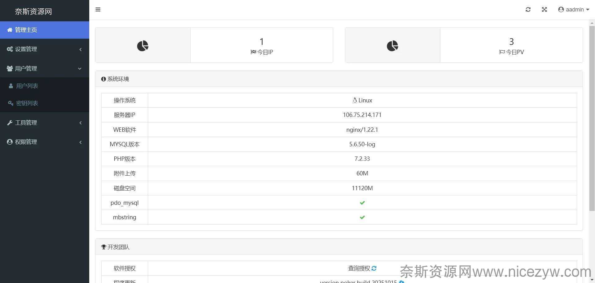The image size is (595, 283).
Task: Click the key icon for 密钥列表
Action: (11, 103)
